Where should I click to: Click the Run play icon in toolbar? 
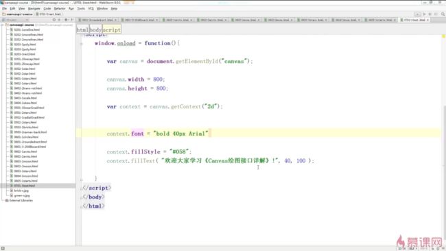click(424, 14)
